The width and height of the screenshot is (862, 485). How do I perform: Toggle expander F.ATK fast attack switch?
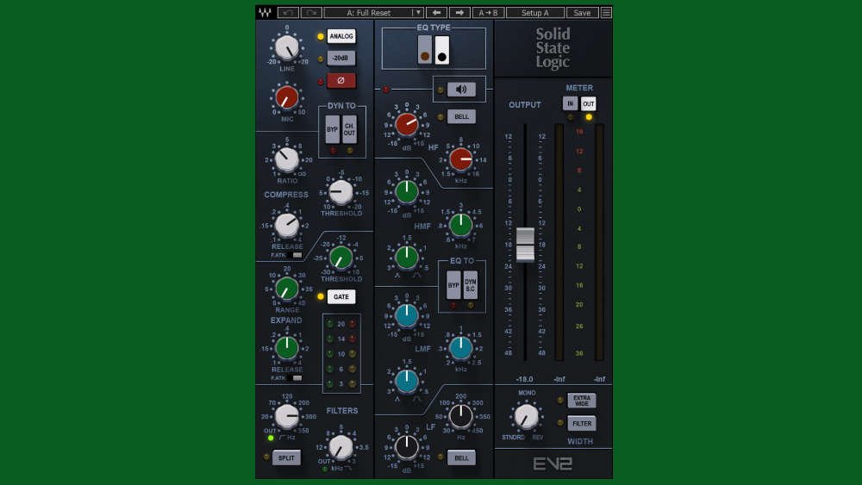coord(294,378)
